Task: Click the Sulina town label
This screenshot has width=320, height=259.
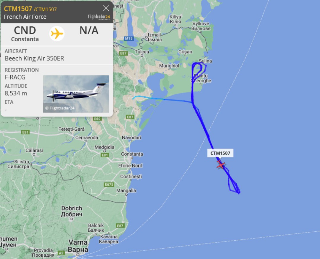Action: pos(205,61)
